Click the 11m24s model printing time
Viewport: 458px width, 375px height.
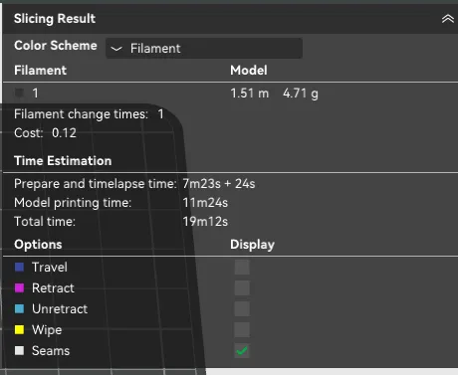click(205, 203)
